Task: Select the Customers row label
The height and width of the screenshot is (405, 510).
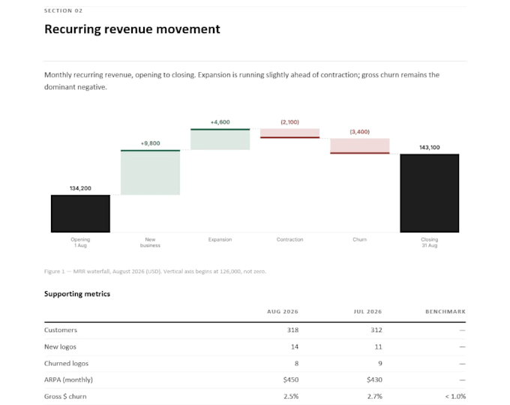Action: (61, 330)
